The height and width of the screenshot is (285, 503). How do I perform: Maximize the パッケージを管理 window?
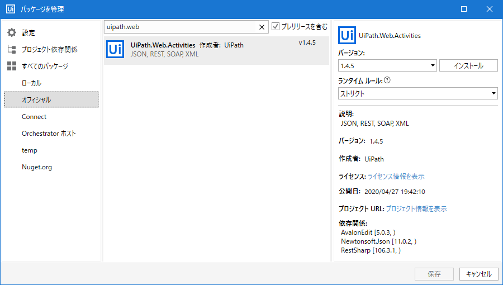click(464, 9)
